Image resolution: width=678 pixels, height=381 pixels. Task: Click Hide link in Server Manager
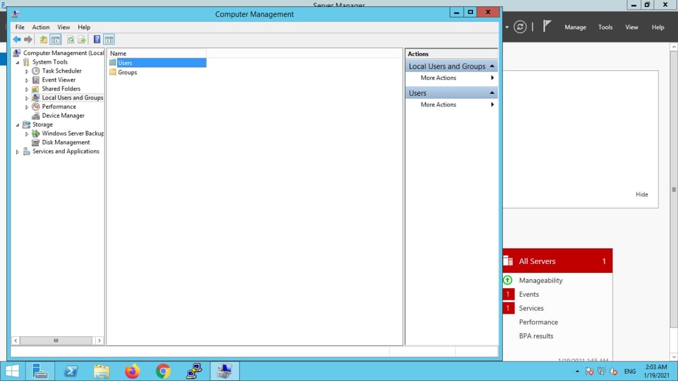(641, 194)
